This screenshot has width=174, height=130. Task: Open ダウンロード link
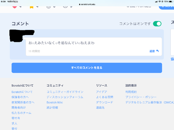[x=104, y=103]
